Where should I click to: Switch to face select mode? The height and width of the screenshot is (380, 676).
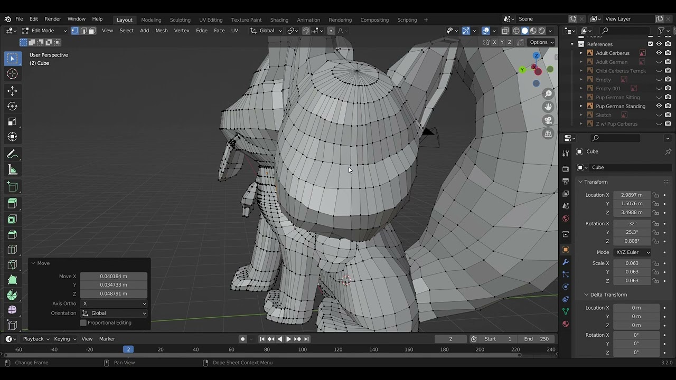(91, 31)
